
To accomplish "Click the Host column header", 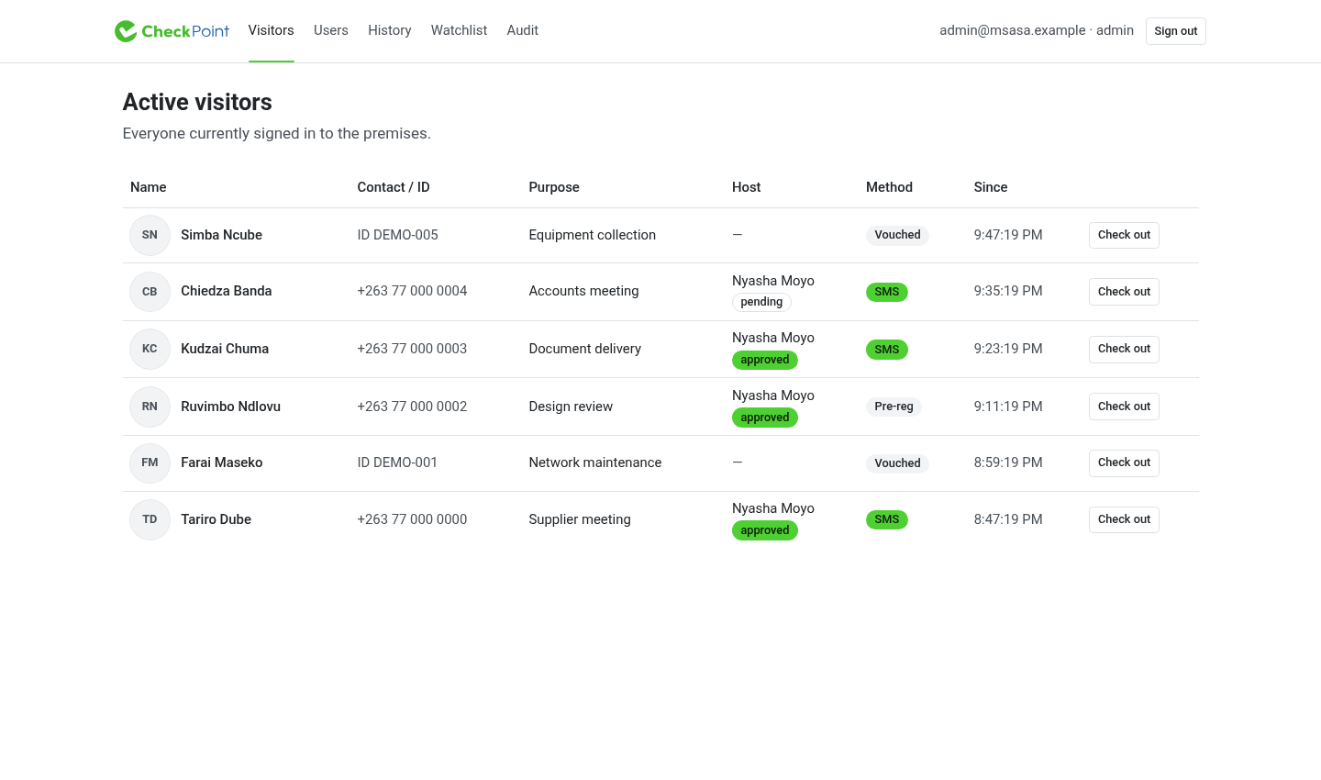I will [747, 187].
